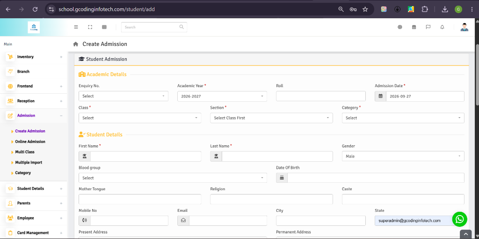Focus the Last Name input field
479x239 pixels.
point(277,156)
